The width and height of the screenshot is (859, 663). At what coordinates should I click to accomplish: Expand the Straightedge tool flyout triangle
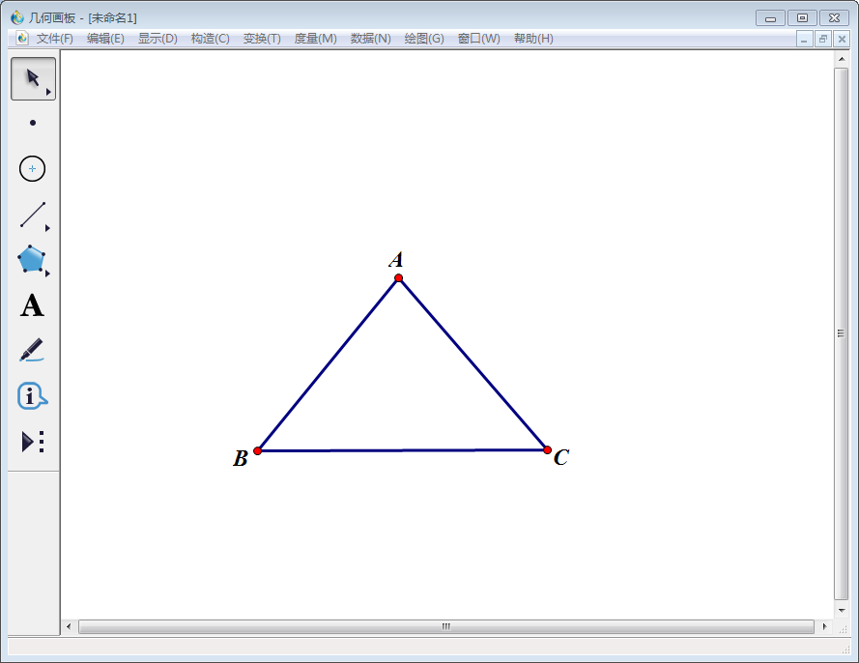47,228
